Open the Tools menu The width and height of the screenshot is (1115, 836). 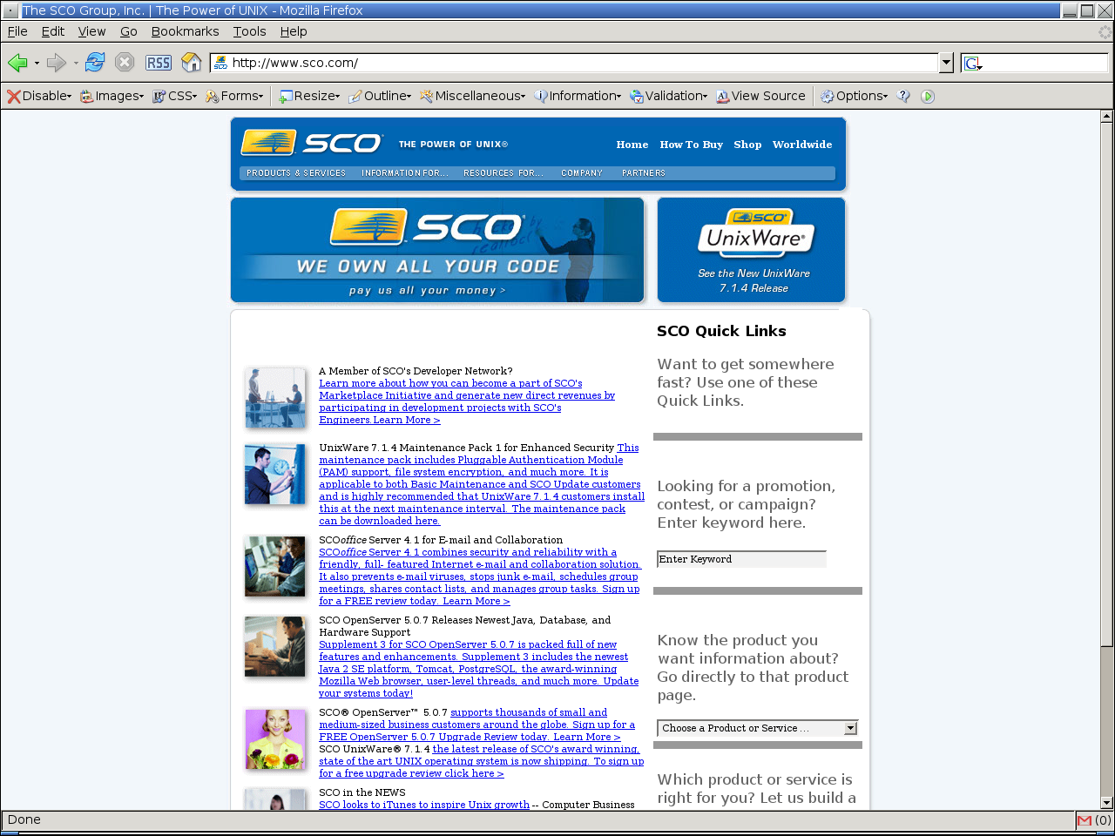pyautogui.click(x=249, y=31)
